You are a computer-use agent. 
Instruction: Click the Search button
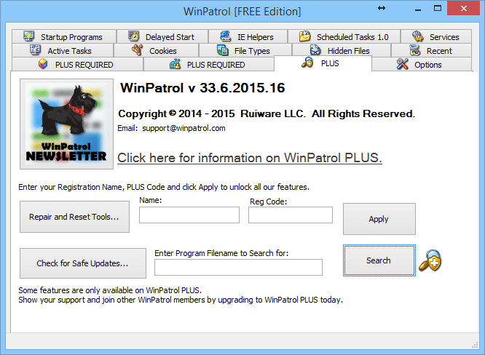pyautogui.click(x=379, y=260)
